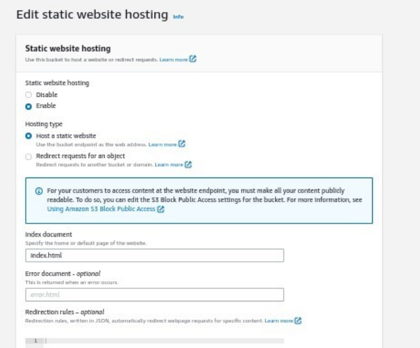Click external link icon under Redirect requests option
Image resolution: width=420 pixels, height=348 pixels.
[189, 164]
